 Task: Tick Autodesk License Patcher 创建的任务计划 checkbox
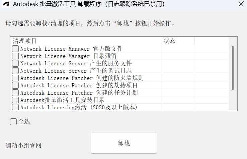(15, 93)
